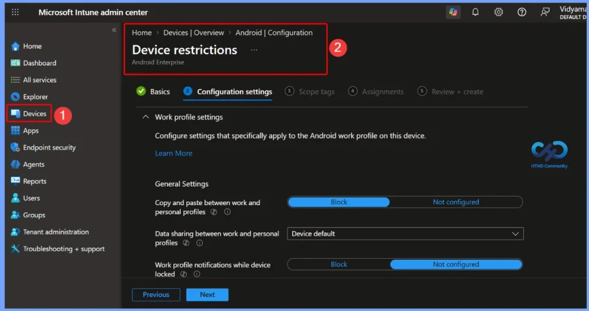Image resolution: width=589 pixels, height=311 pixels.
Task: Set Copy and paste to Not configured
Action: pyautogui.click(x=456, y=202)
